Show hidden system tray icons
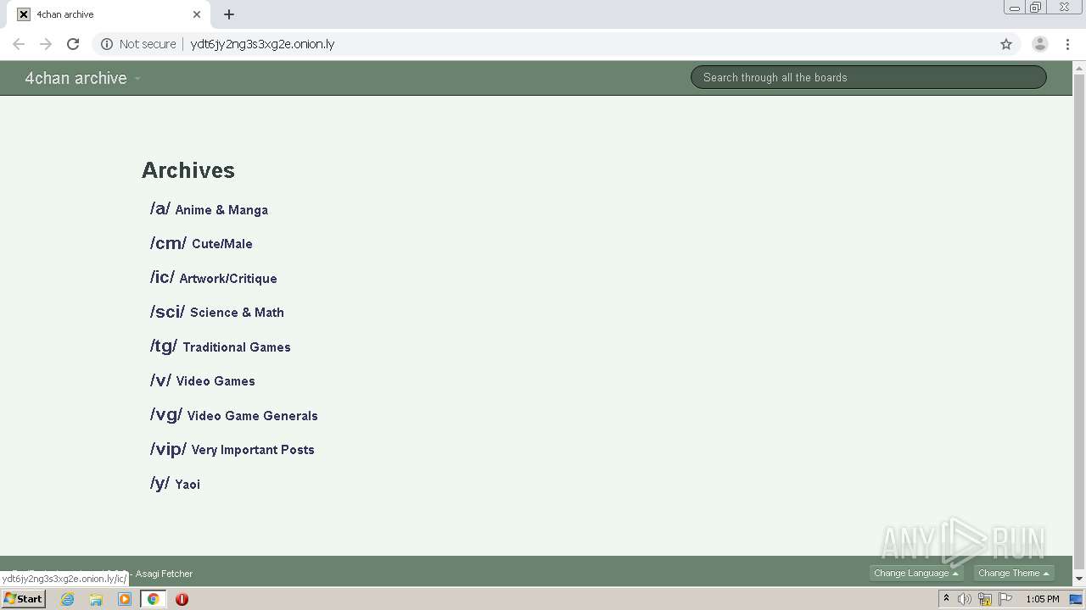The width and height of the screenshot is (1086, 610). coord(946,599)
